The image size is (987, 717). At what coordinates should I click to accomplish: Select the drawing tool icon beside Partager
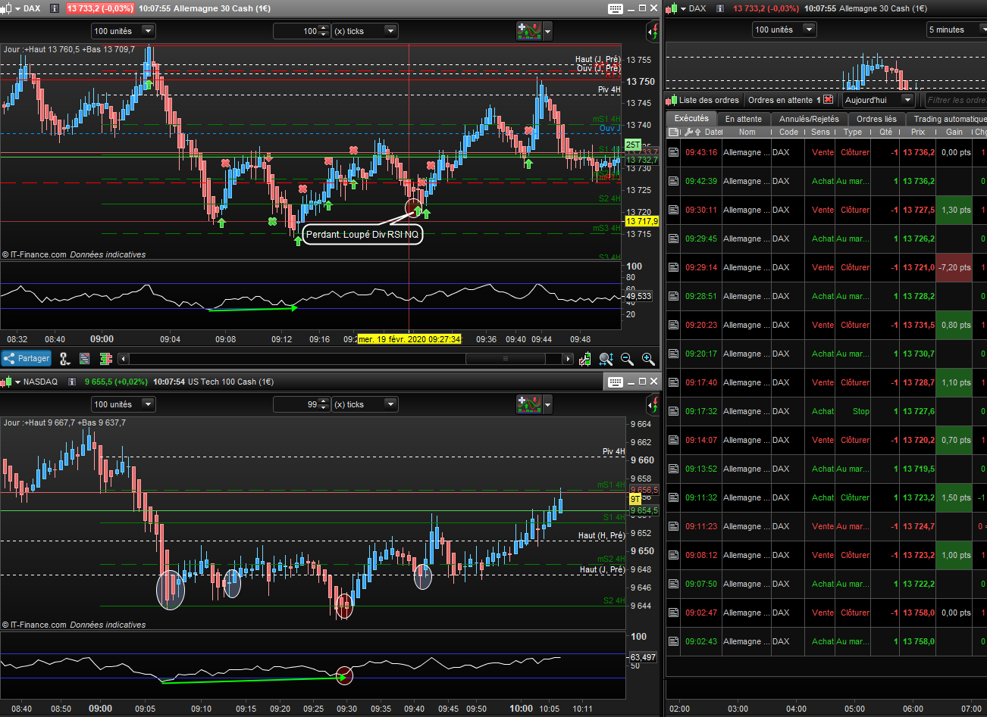[64, 359]
